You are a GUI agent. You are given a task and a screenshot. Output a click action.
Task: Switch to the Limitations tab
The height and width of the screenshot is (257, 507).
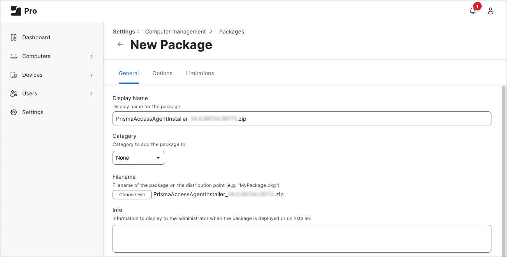click(x=200, y=73)
